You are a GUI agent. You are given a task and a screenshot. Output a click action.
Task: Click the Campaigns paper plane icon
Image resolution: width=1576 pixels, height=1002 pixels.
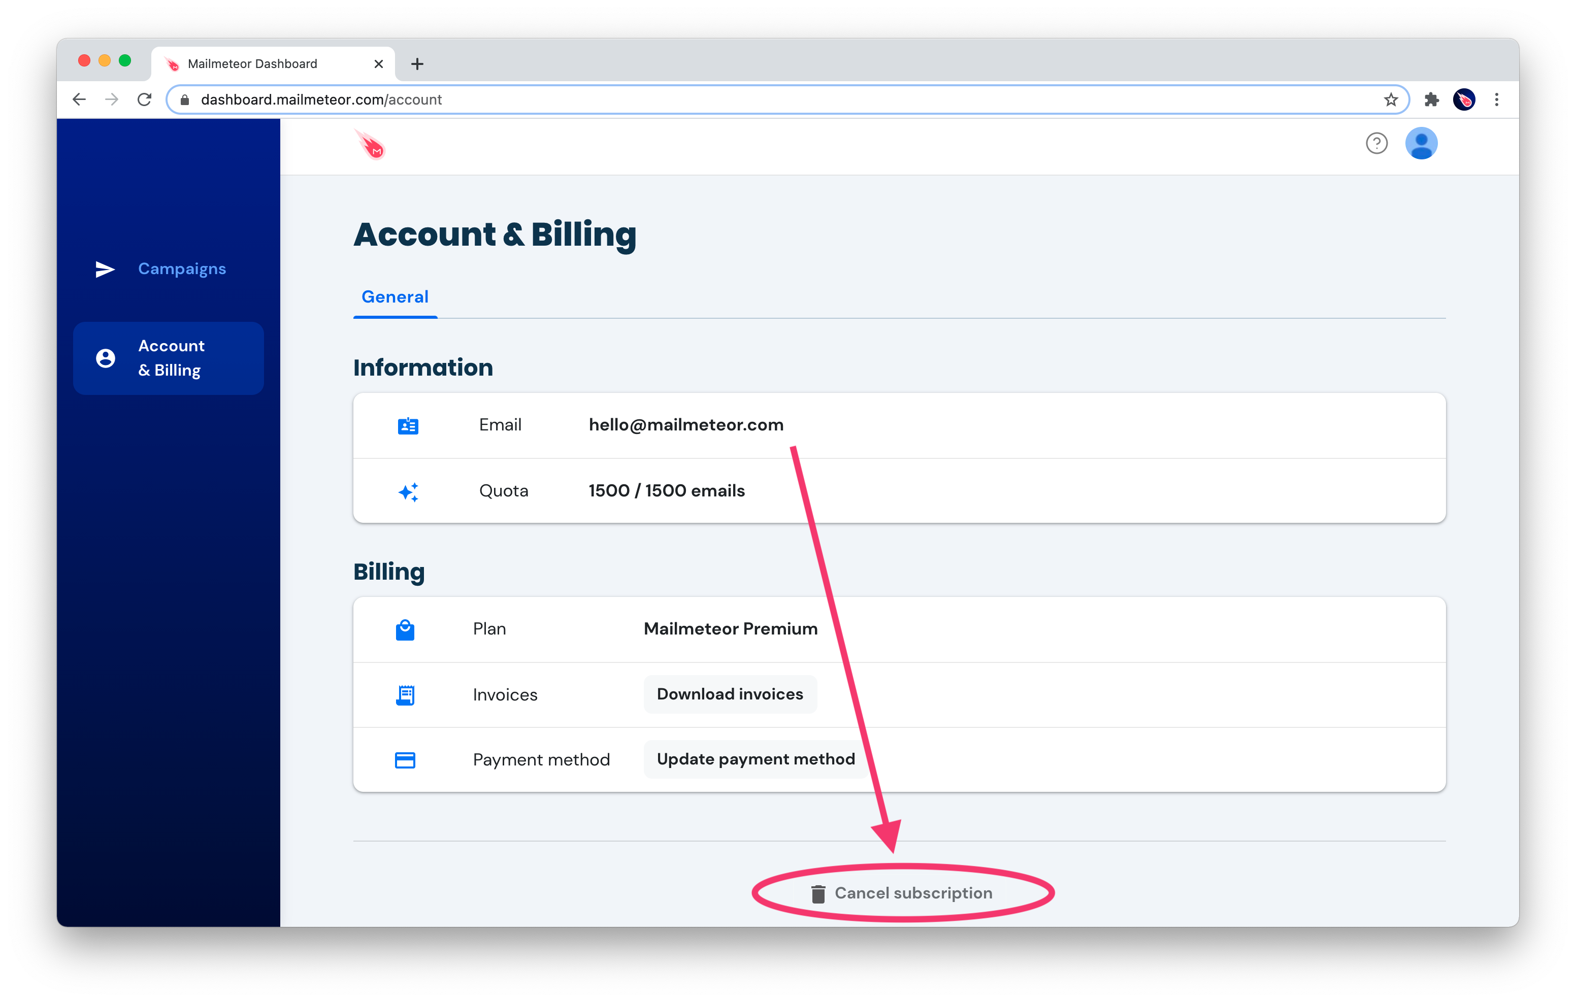106,270
